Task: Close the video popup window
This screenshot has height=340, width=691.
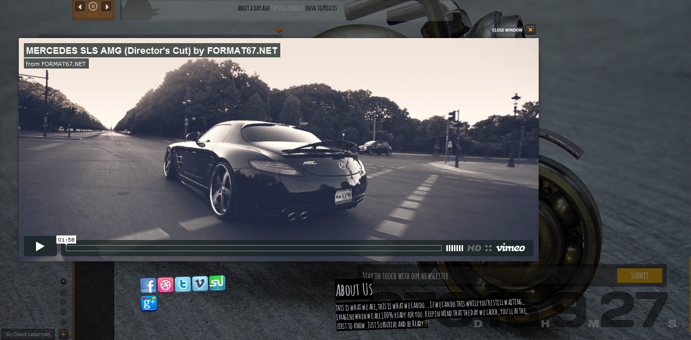Action: click(530, 30)
